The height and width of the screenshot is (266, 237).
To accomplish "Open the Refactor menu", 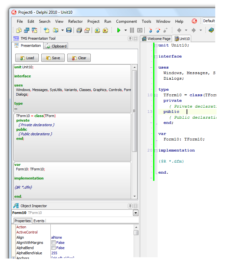I will click(75, 21).
